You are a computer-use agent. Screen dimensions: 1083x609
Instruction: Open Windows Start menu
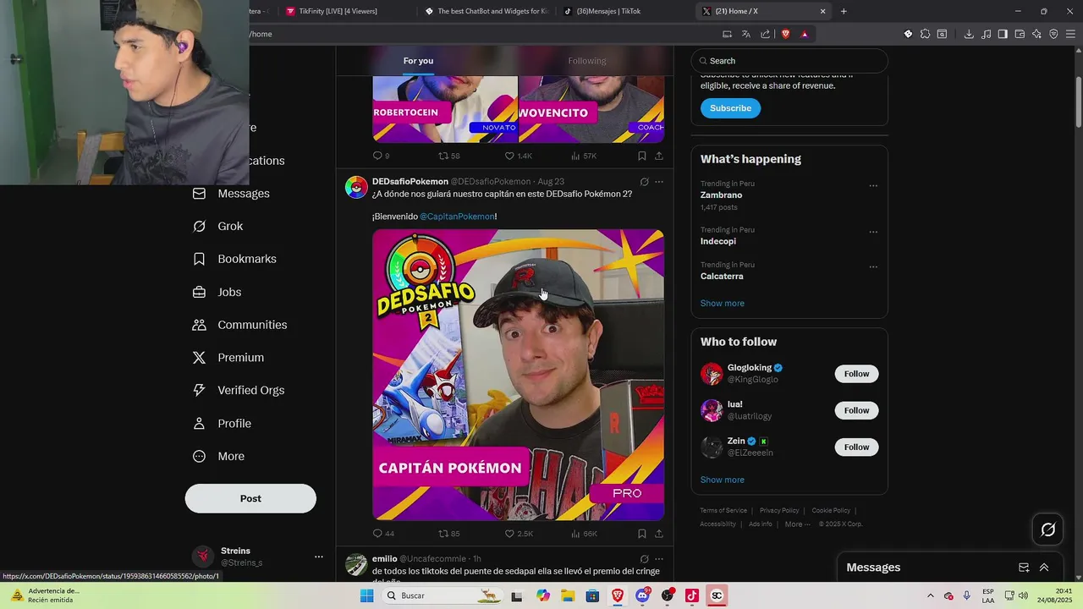pyautogui.click(x=366, y=595)
